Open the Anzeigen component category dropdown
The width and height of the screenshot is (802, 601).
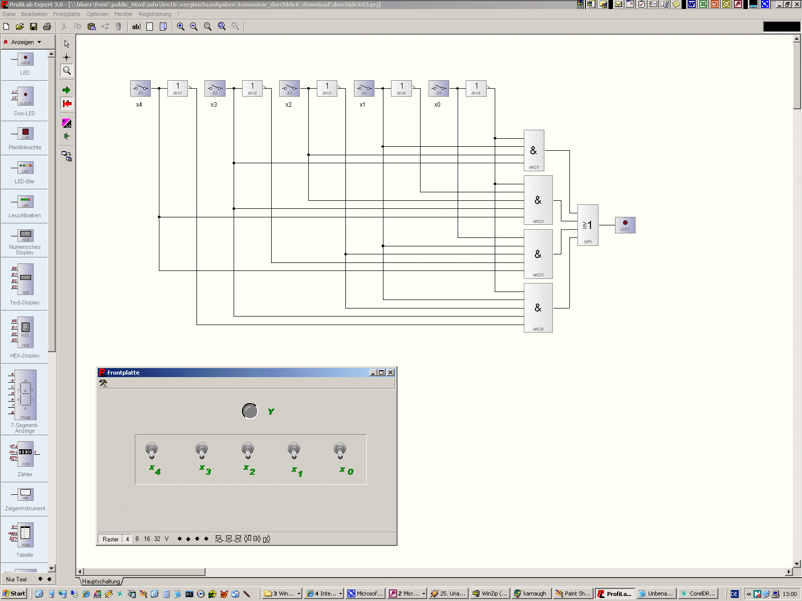27,42
